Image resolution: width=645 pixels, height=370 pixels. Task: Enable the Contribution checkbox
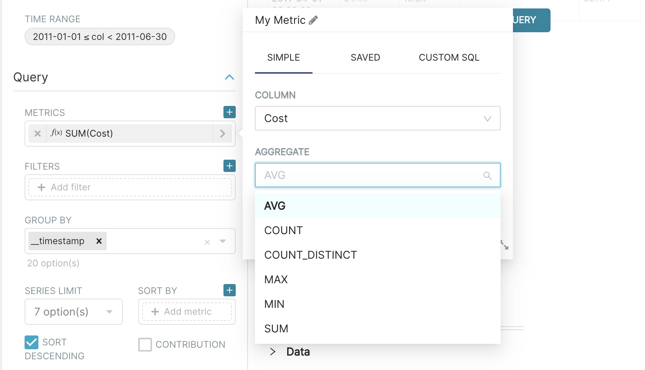click(x=145, y=345)
